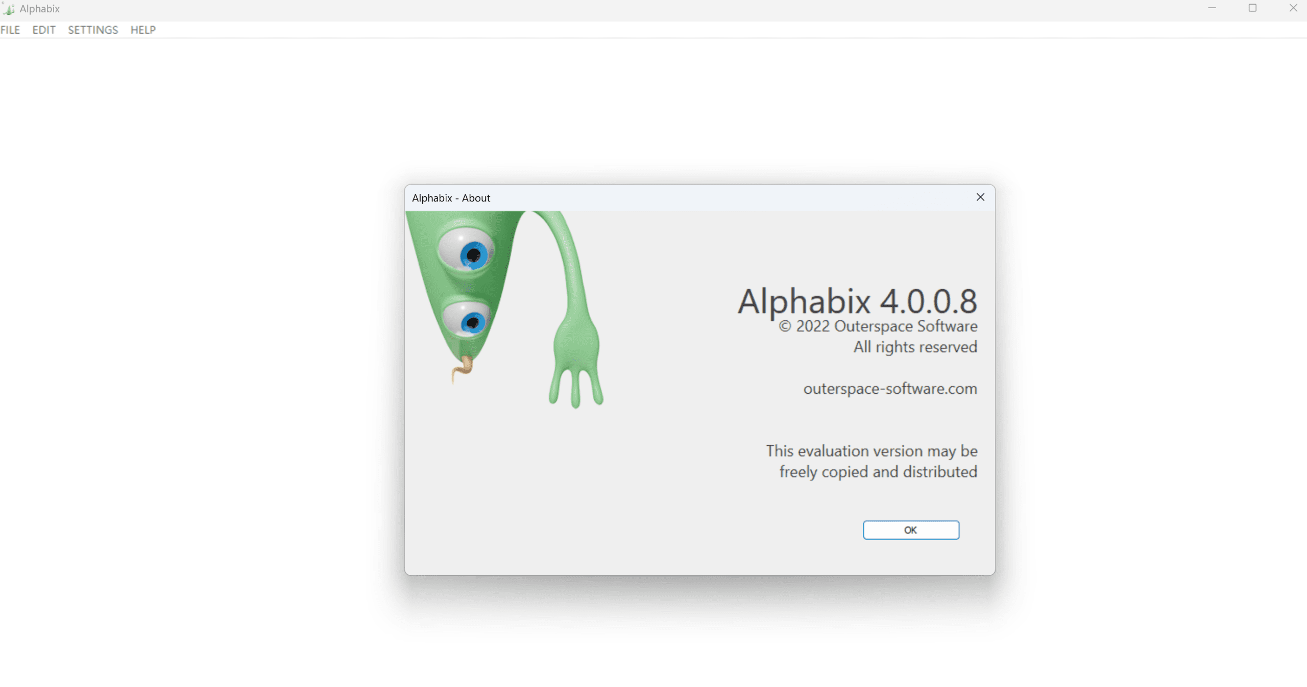Click the green alien mascot image
Viewport: 1307px width, 687px height.
504,310
